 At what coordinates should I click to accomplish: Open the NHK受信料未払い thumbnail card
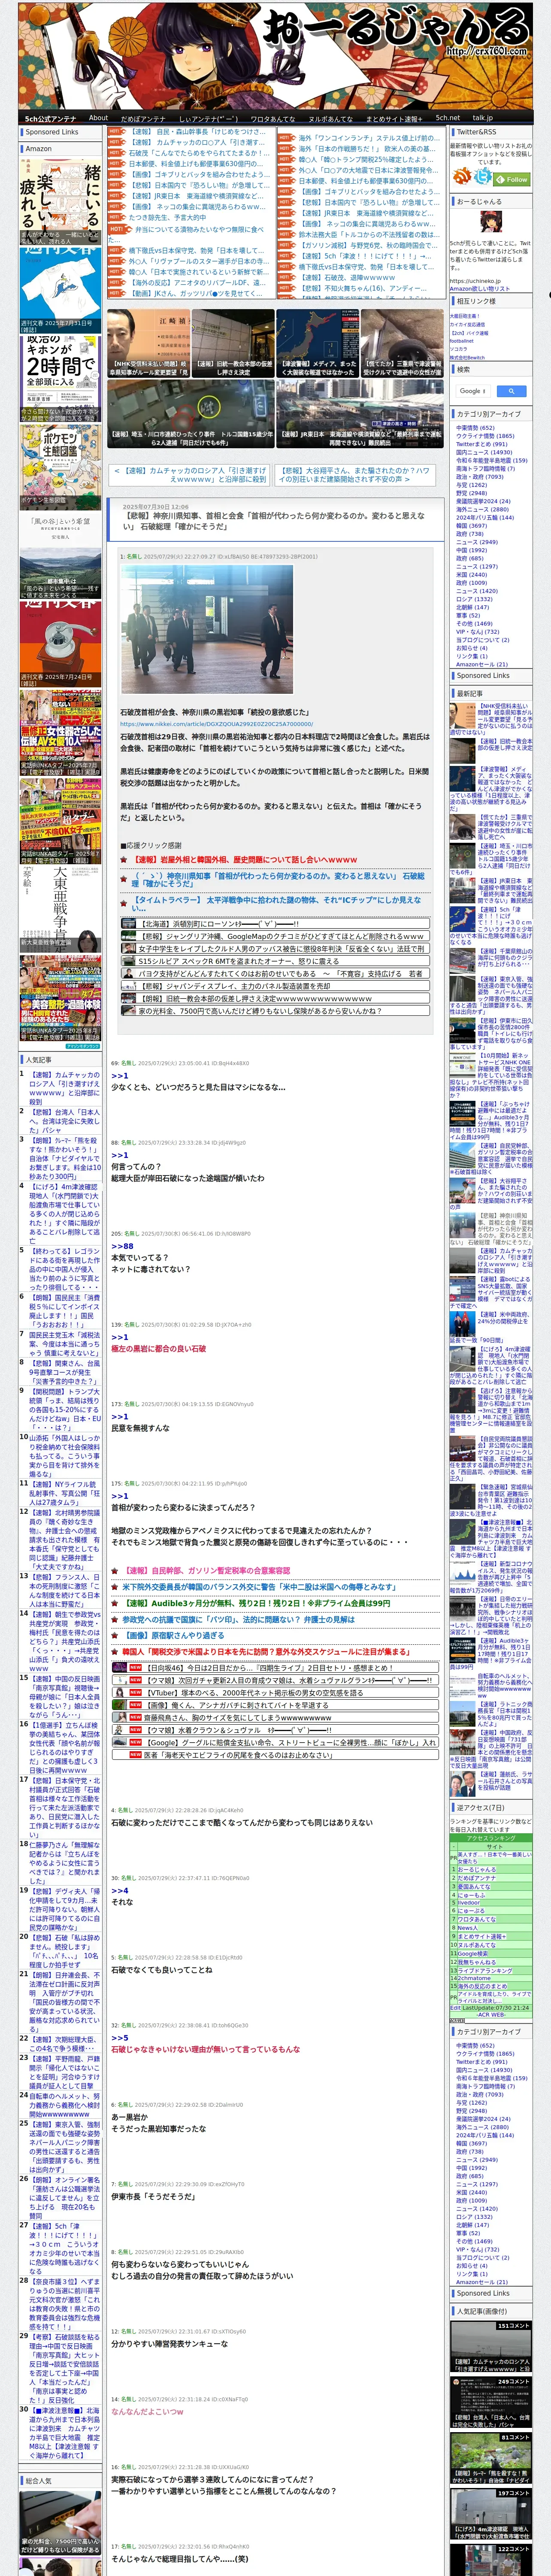pos(148,343)
